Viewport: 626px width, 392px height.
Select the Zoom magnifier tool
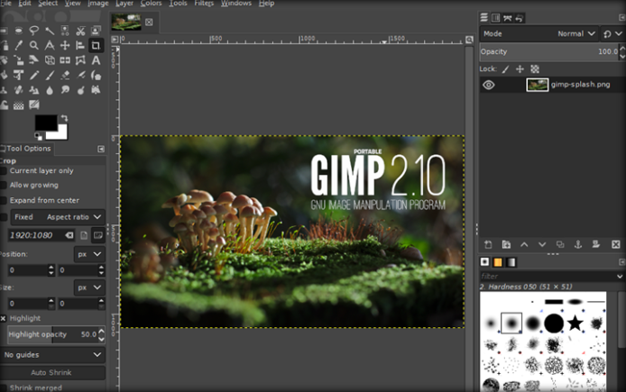pos(34,45)
